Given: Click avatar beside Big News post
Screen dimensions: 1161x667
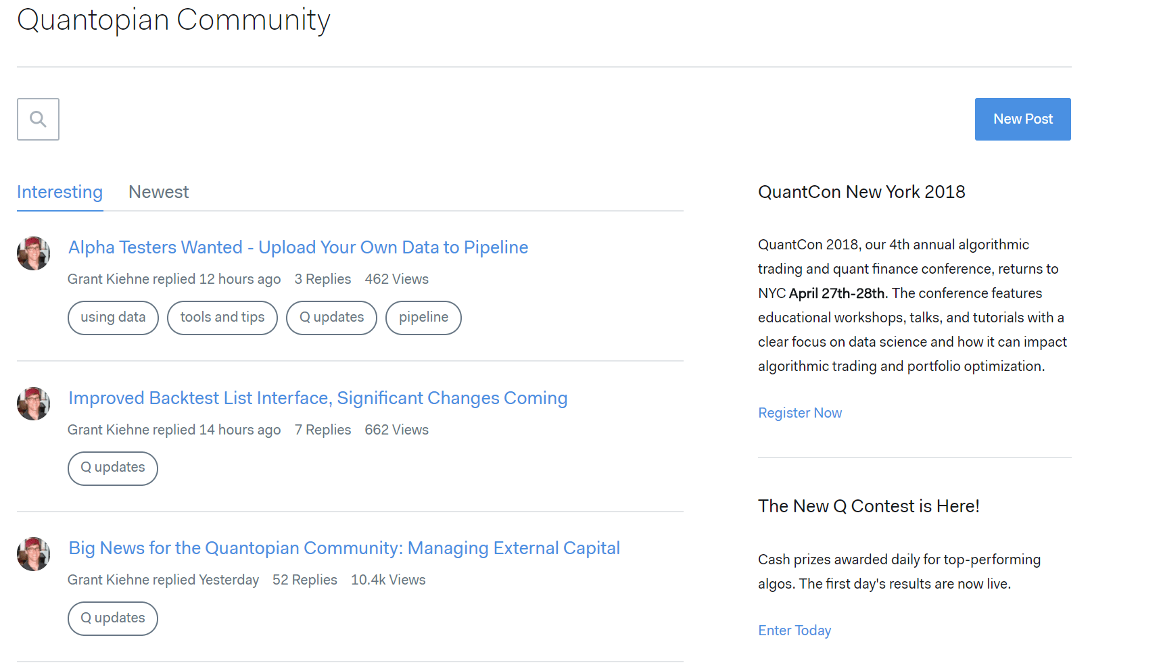Looking at the screenshot, I should pos(34,554).
